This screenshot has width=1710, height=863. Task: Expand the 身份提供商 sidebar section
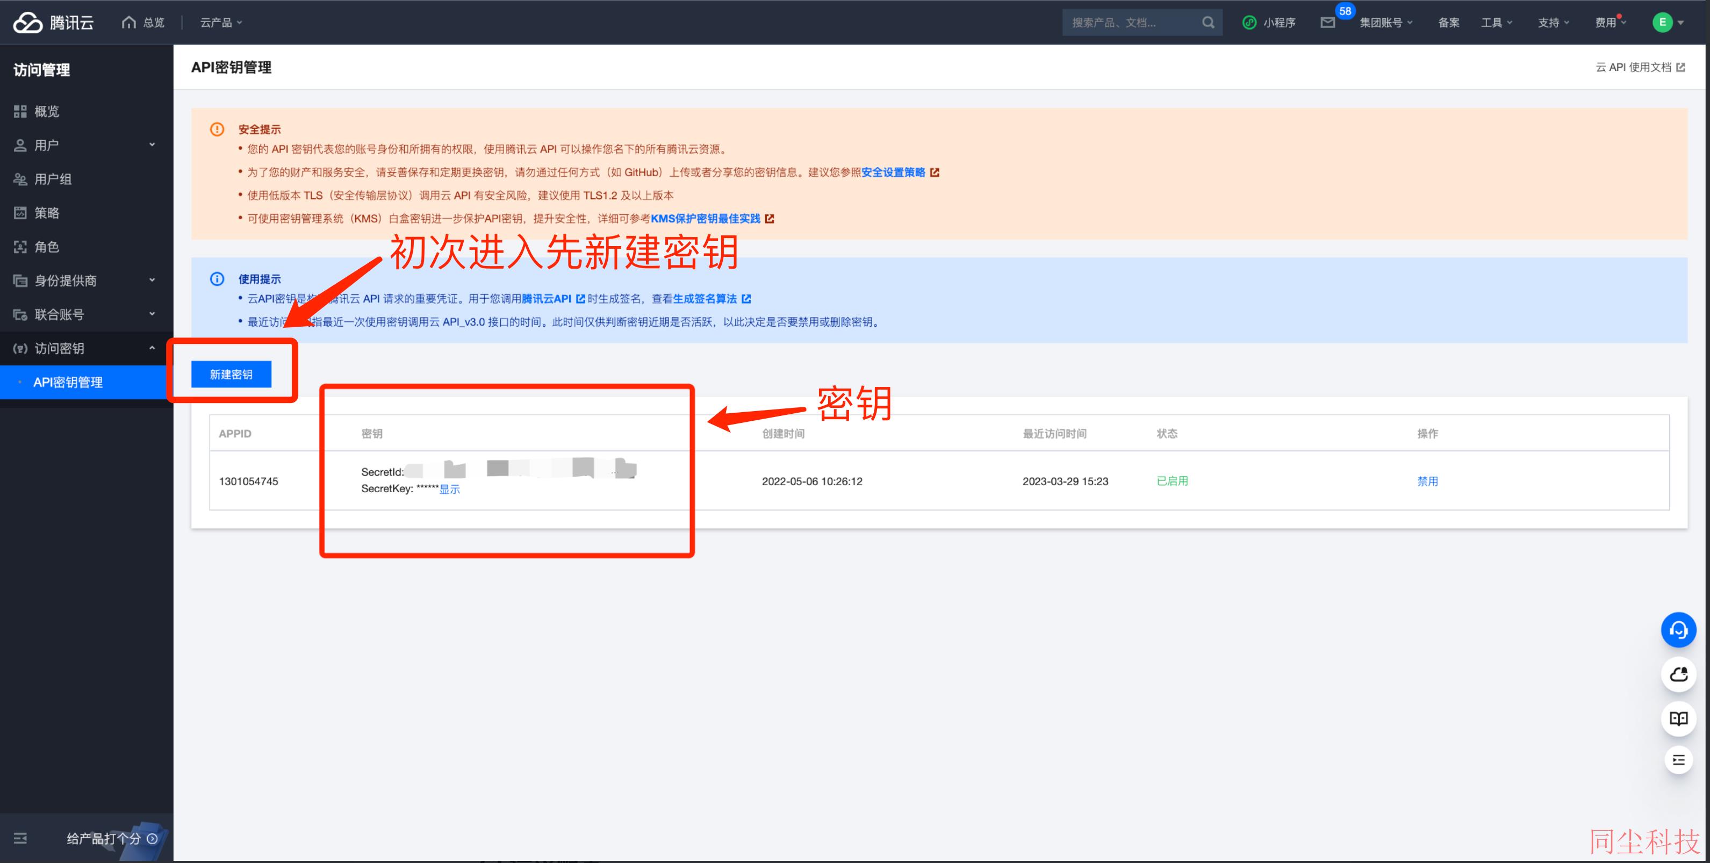[152, 280]
